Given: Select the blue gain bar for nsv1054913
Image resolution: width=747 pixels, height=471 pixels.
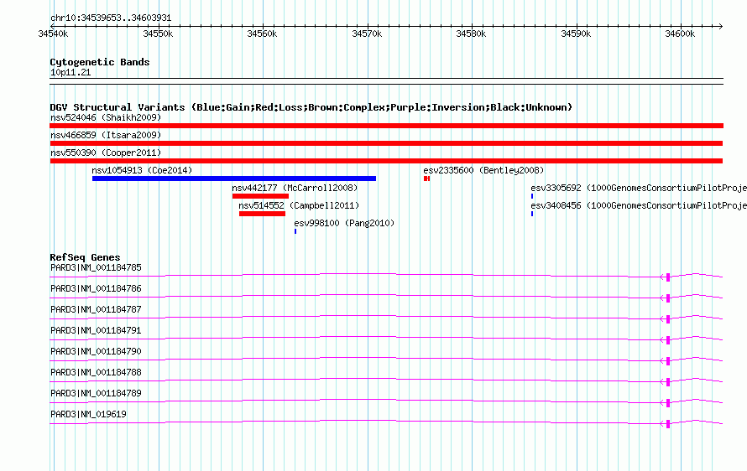Looking at the screenshot, I should 234,179.
